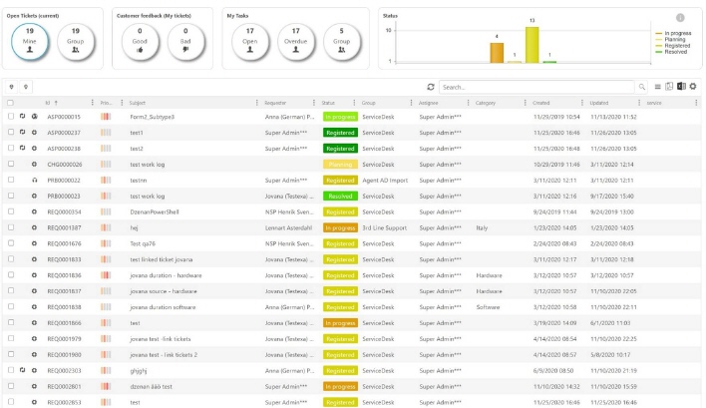Open Assignee column menu dots
Screen dimensions: 706x408
click(x=469, y=103)
